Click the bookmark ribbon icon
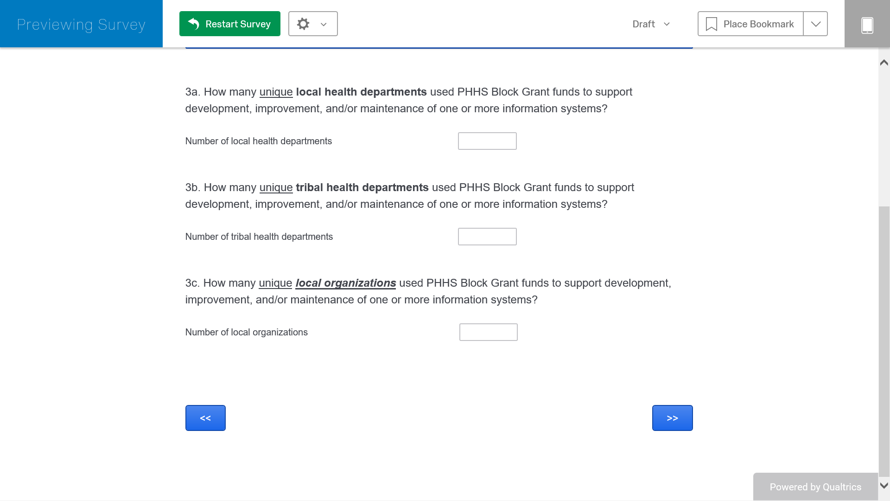The height and width of the screenshot is (501, 890). click(x=711, y=24)
